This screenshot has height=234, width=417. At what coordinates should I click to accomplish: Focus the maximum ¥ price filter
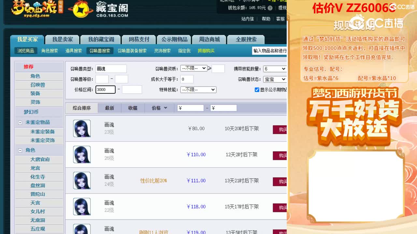pos(223,108)
